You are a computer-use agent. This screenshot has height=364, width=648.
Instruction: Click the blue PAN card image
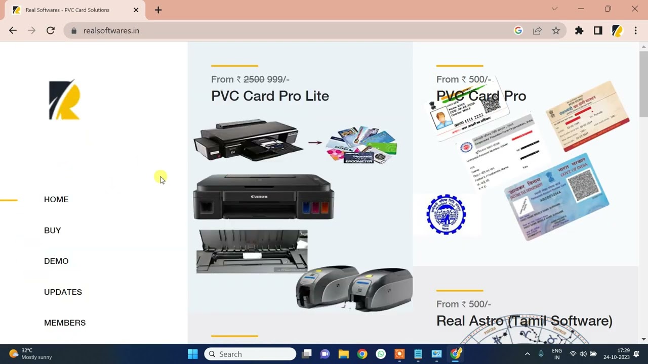pos(557,197)
